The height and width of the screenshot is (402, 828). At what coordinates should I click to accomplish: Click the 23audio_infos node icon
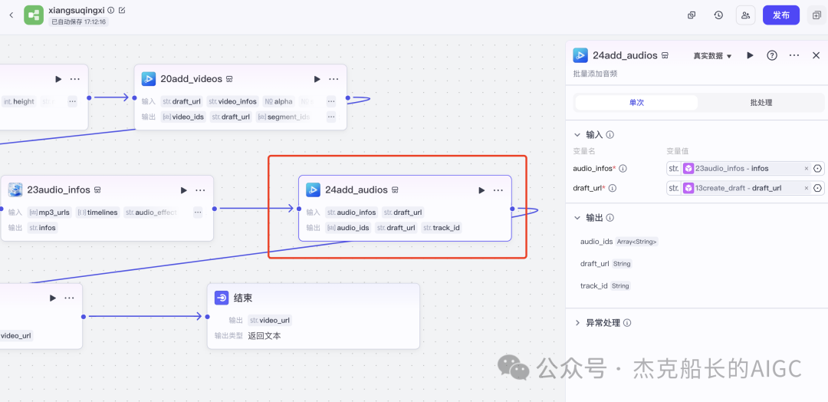(15, 189)
